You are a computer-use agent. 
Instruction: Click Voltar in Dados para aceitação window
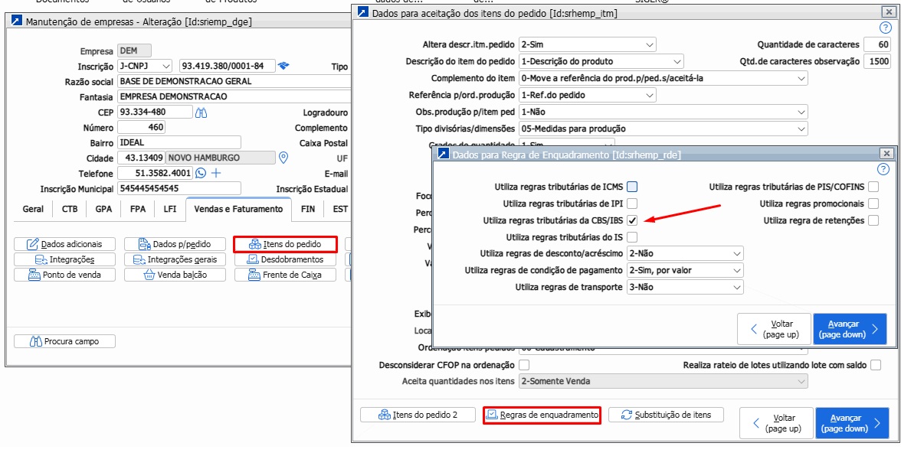[x=776, y=423]
